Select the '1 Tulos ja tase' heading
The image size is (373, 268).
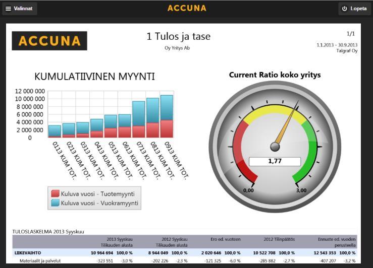point(179,37)
